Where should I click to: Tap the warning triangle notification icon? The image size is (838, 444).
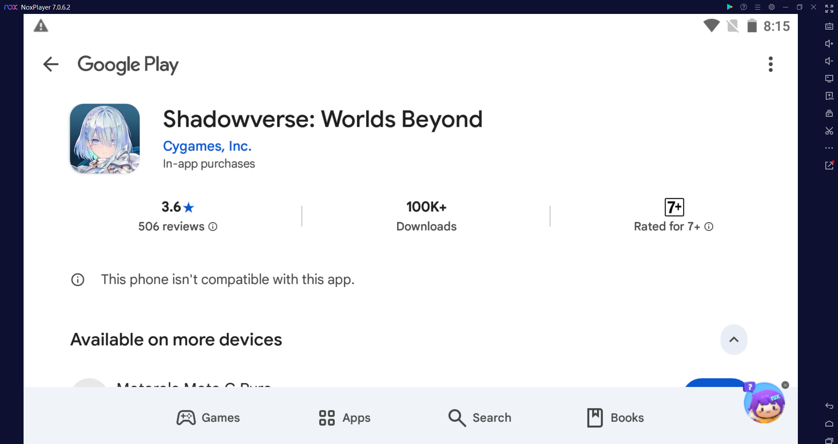(x=41, y=26)
